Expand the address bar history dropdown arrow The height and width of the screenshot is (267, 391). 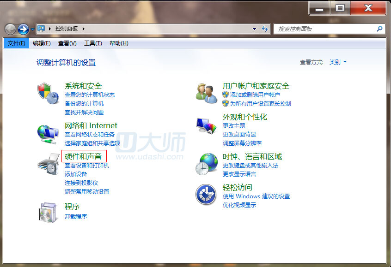pyautogui.click(x=254, y=29)
